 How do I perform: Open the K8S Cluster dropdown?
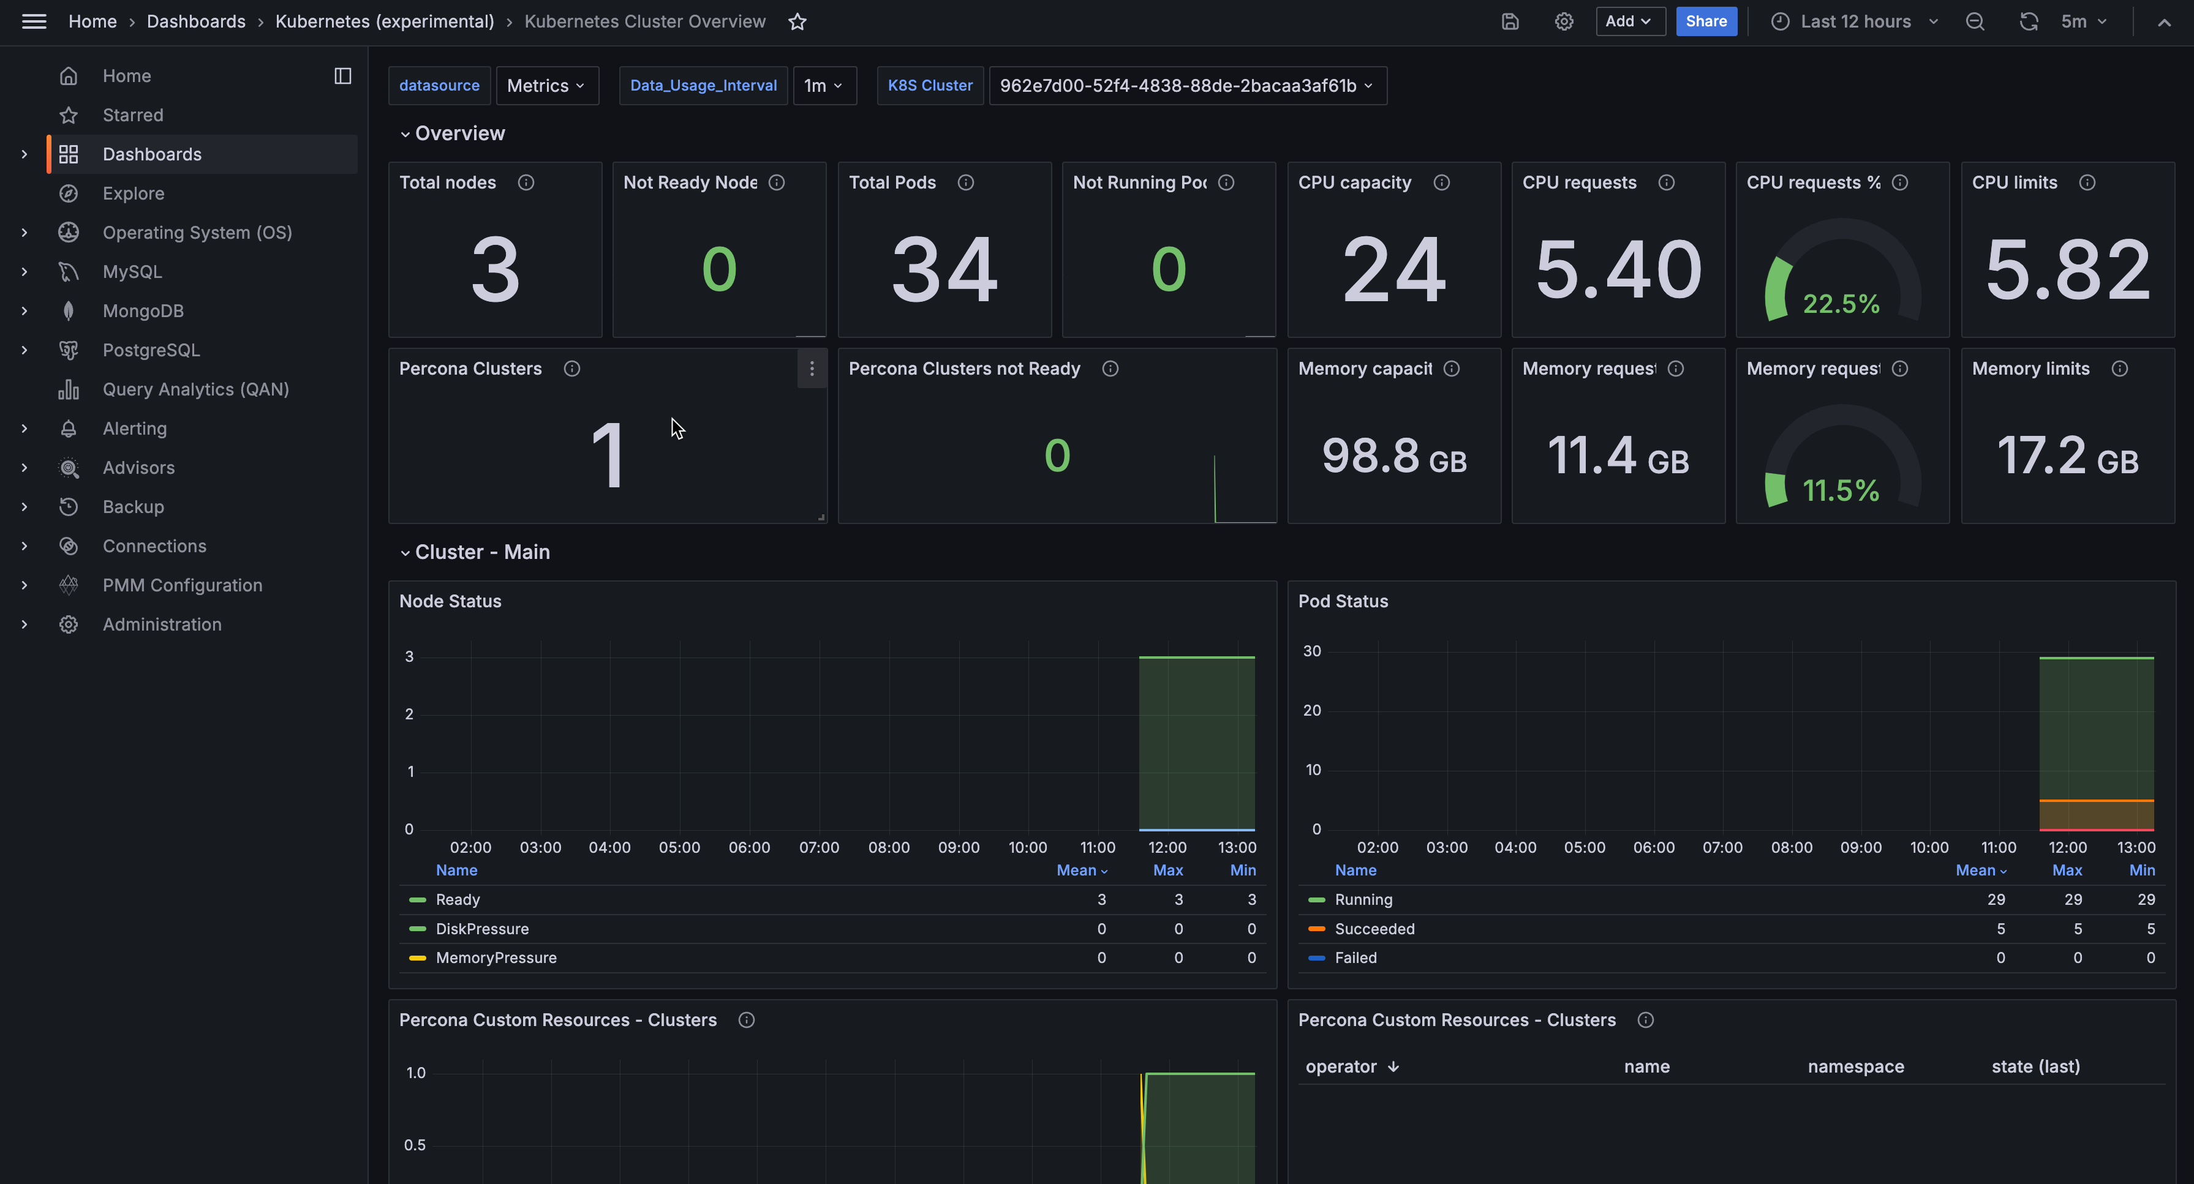pyautogui.click(x=1186, y=86)
